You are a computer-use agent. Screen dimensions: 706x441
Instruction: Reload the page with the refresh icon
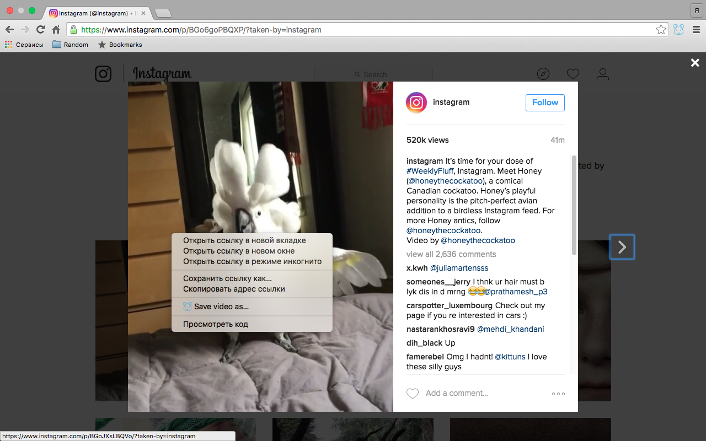[x=40, y=30]
